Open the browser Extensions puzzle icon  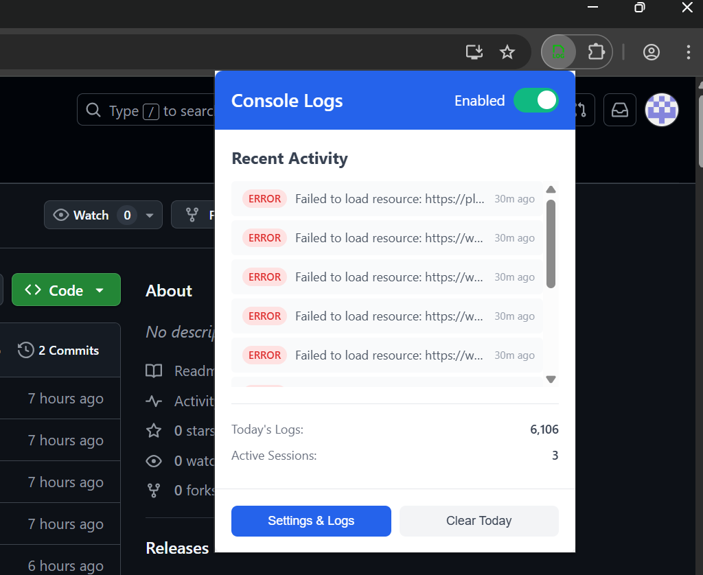(x=596, y=52)
